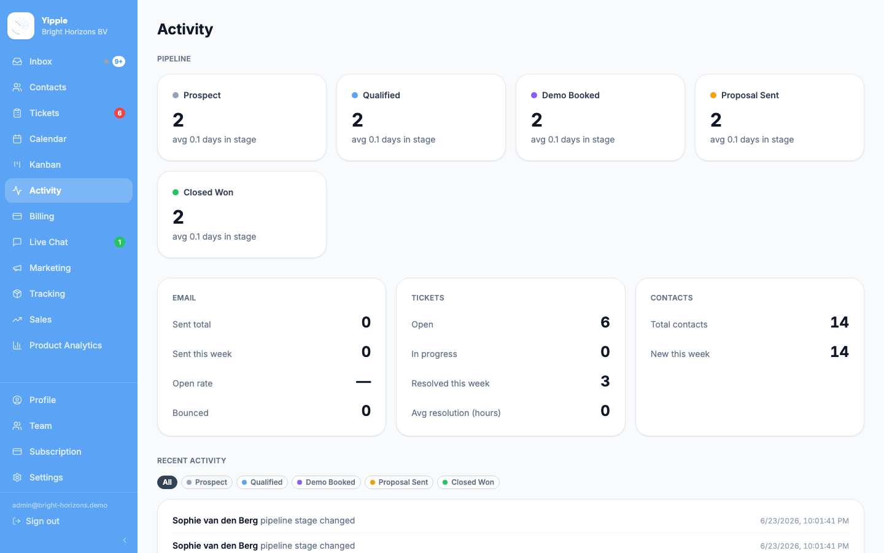Image resolution: width=884 pixels, height=553 pixels.
Task: Click the Activity page heading
Action: pyautogui.click(x=185, y=29)
